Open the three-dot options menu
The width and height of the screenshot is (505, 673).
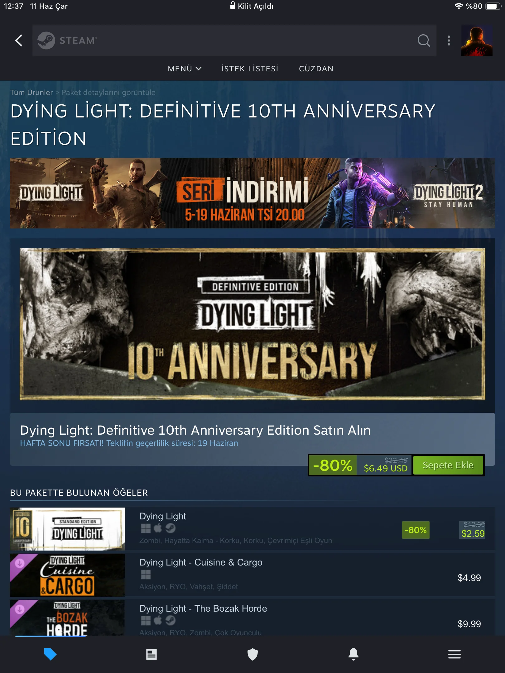point(449,41)
